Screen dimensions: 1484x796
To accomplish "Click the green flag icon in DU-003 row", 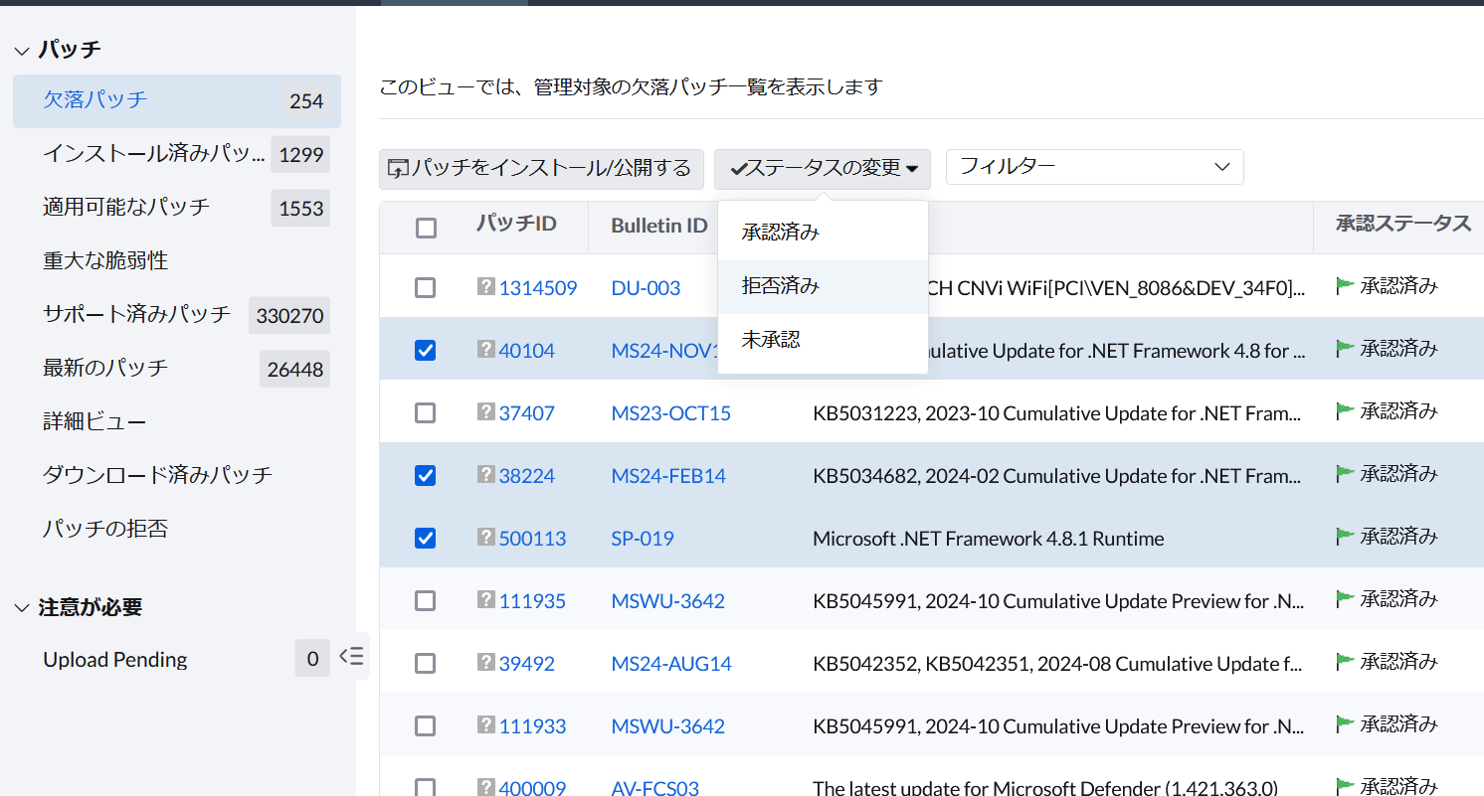I will coord(1345,286).
